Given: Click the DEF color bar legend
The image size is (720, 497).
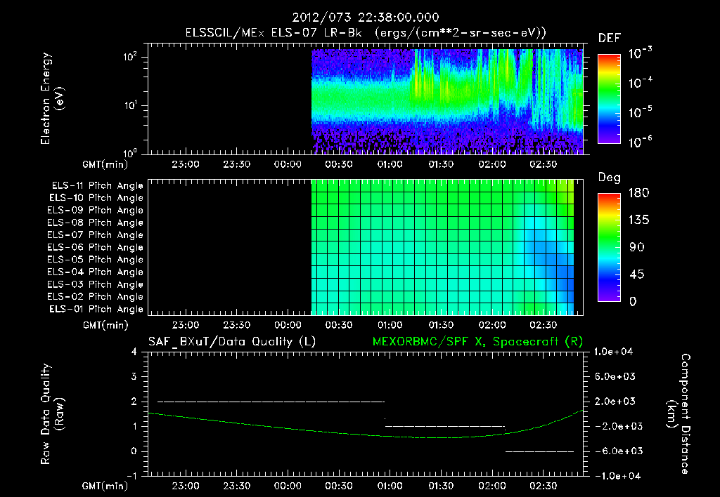Looking at the screenshot, I should click(x=609, y=99).
